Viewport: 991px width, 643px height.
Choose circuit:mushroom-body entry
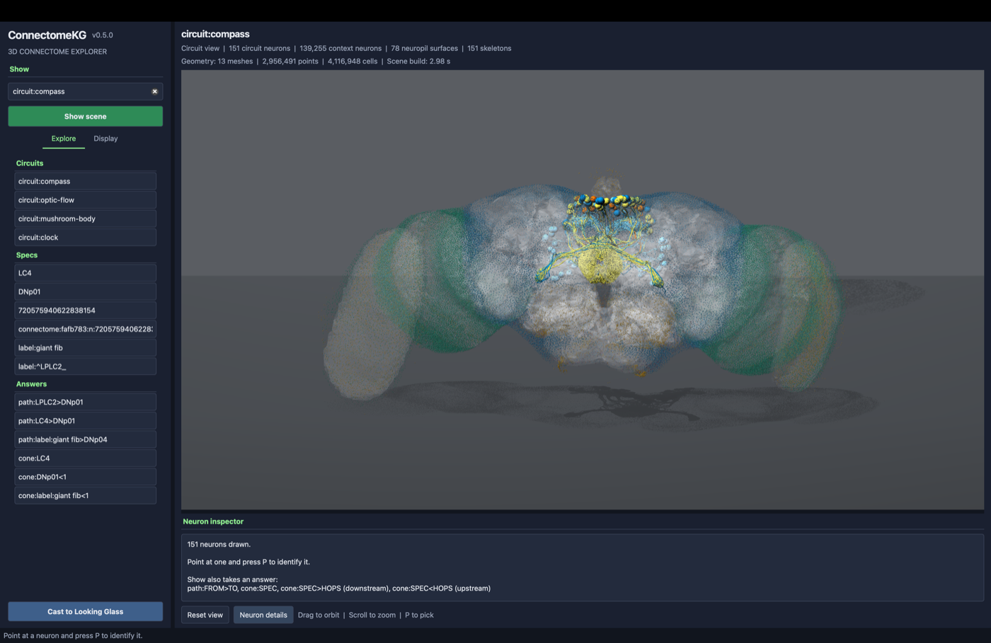[85, 219]
